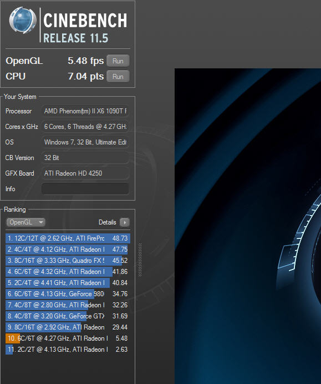Screen dimensions: 321x384
Task: Open the OpenGL ranking dropdown
Action: [x=26, y=222]
